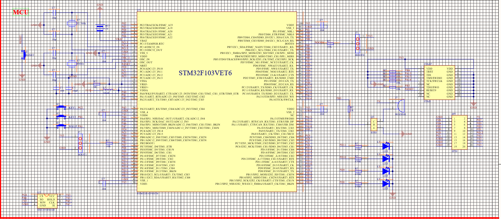The height and width of the screenshot is (219, 501).
Task: Click the VREF+ pin label on the MCU
Action: click(144, 87)
